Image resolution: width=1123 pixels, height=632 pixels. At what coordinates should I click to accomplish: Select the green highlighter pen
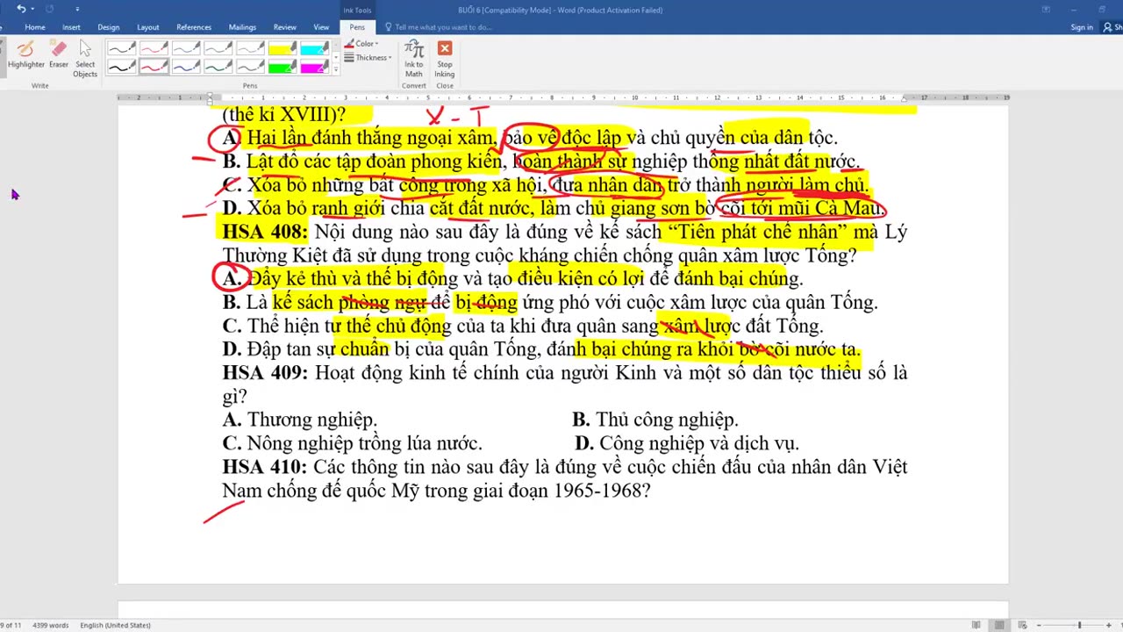click(x=283, y=67)
